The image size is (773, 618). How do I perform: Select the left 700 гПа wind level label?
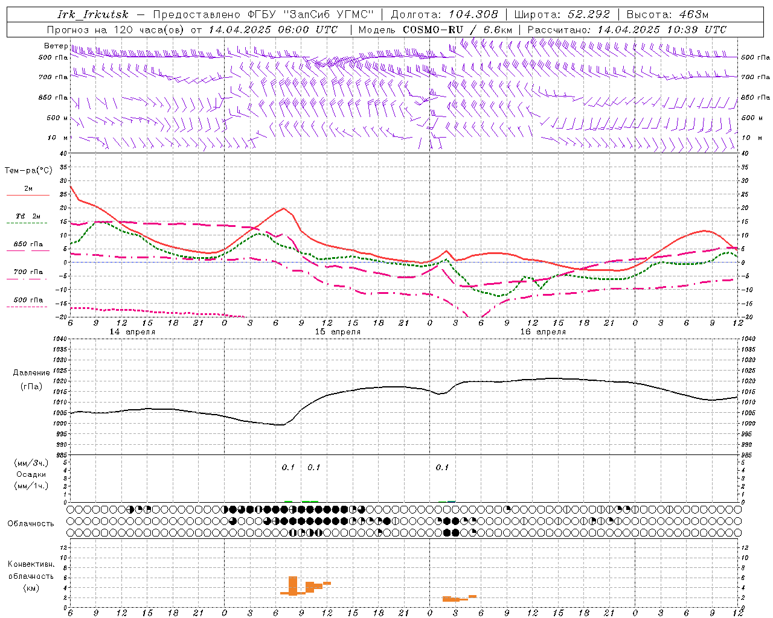pos(53,77)
